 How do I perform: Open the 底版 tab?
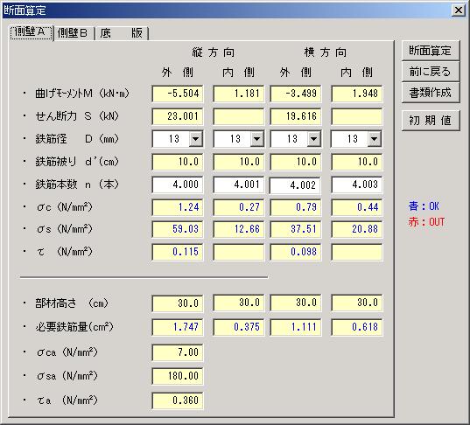coord(122,33)
